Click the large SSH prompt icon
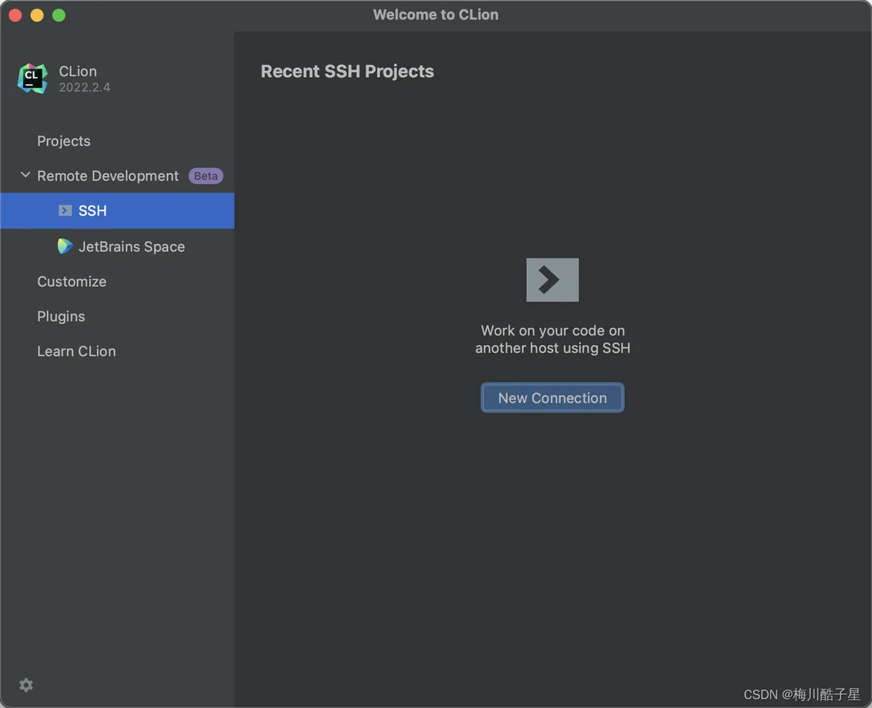Image resolution: width=872 pixels, height=708 pixels. click(552, 280)
